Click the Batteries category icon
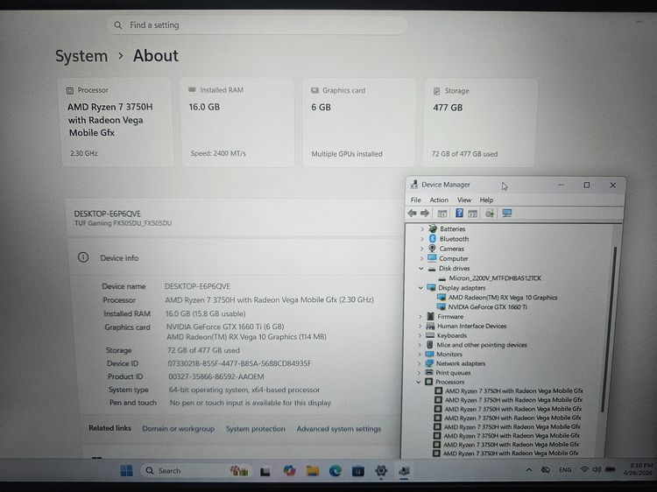 (433, 228)
